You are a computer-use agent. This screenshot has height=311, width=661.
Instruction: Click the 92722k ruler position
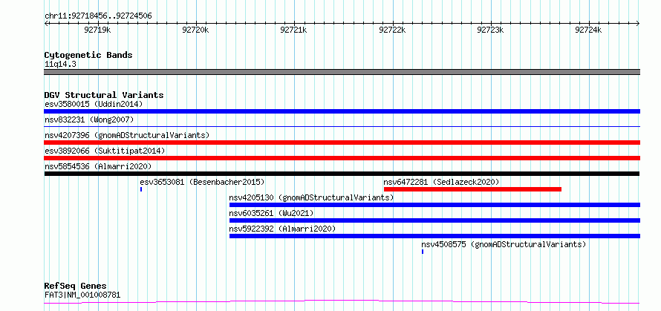click(392, 30)
